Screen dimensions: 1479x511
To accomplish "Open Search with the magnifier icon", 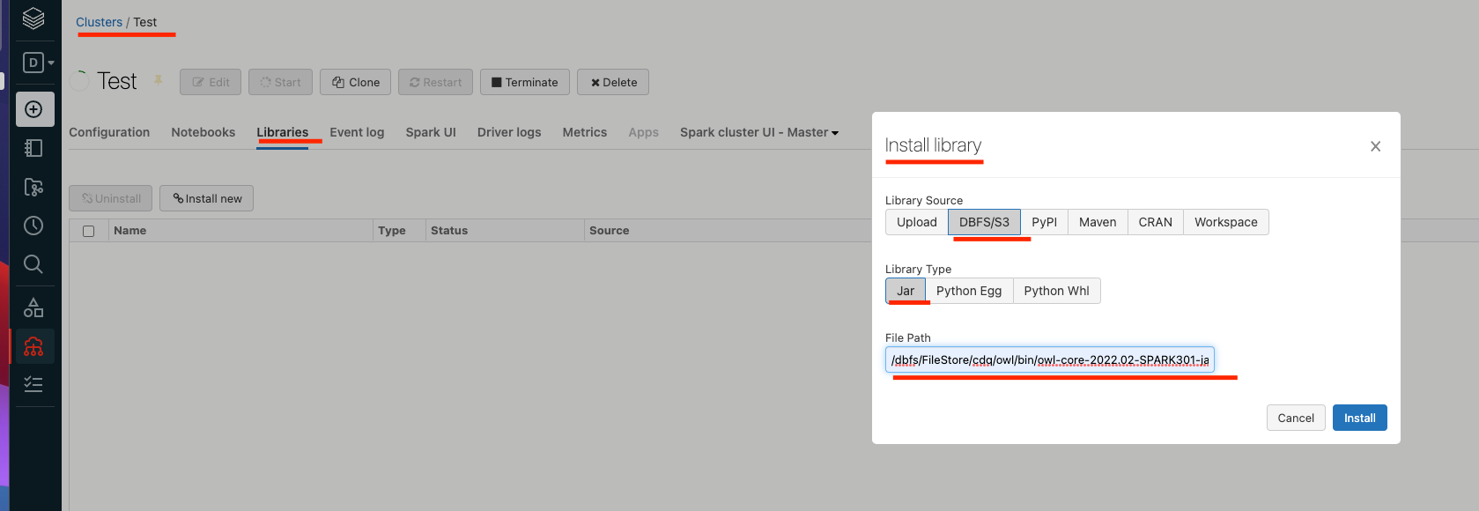I will pos(33,264).
